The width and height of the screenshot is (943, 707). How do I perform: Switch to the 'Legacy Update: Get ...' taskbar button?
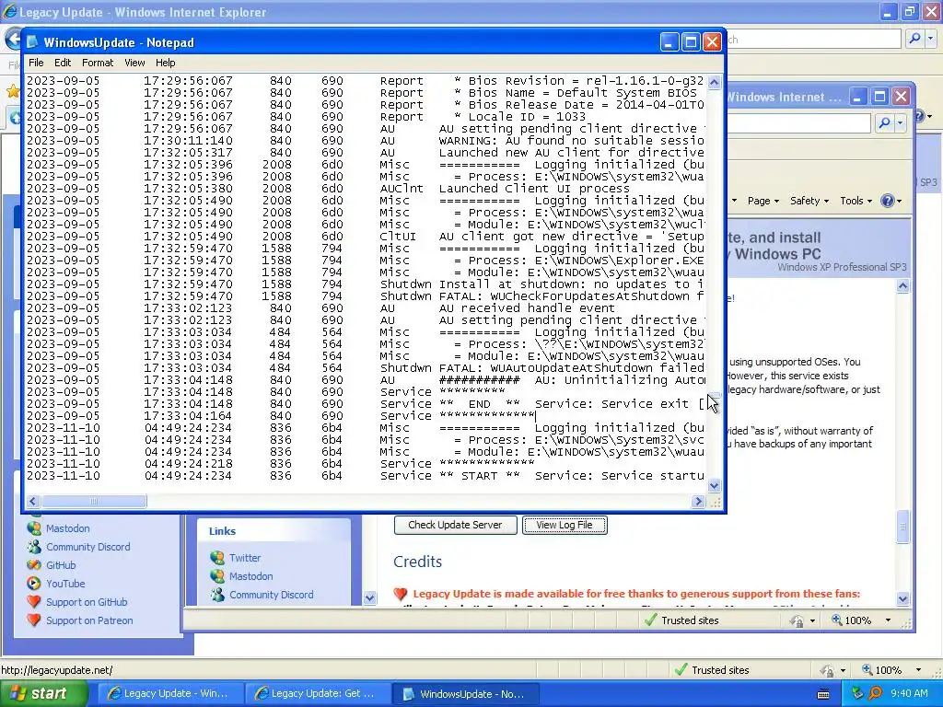(x=317, y=694)
